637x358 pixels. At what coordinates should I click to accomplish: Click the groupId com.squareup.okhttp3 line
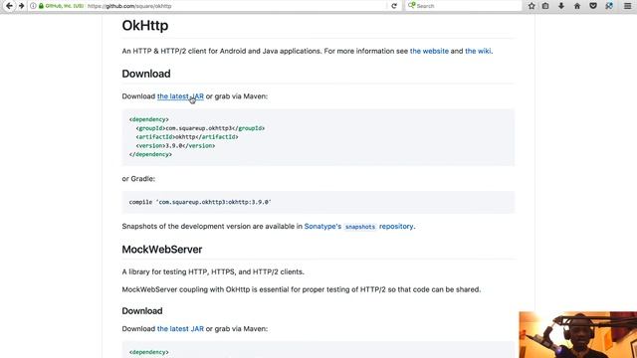tap(200, 128)
